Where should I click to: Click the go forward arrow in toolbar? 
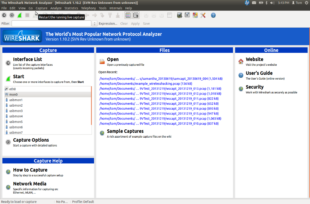click(x=95, y=15)
